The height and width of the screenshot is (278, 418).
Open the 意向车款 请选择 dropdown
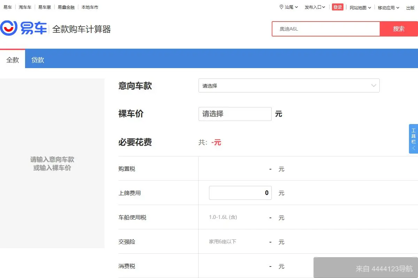289,85
